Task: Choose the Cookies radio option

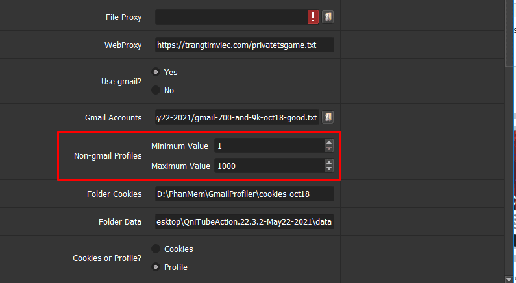Action: pyautogui.click(x=156, y=249)
